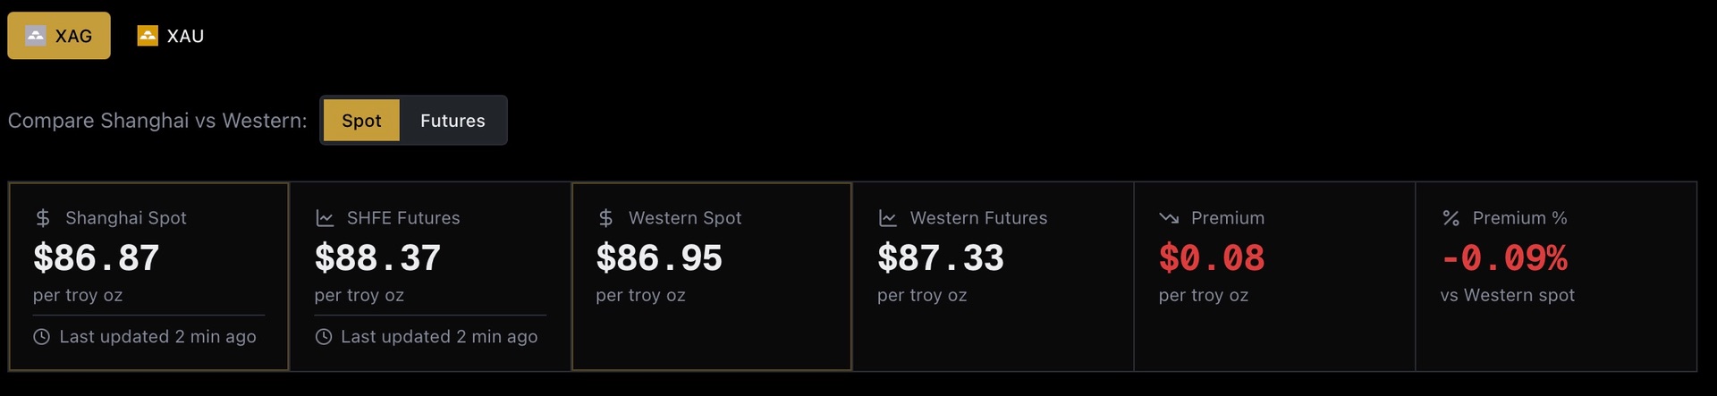Click the Western Spot $86.95 price
The image size is (1717, 396).
[x=659, y=258]
